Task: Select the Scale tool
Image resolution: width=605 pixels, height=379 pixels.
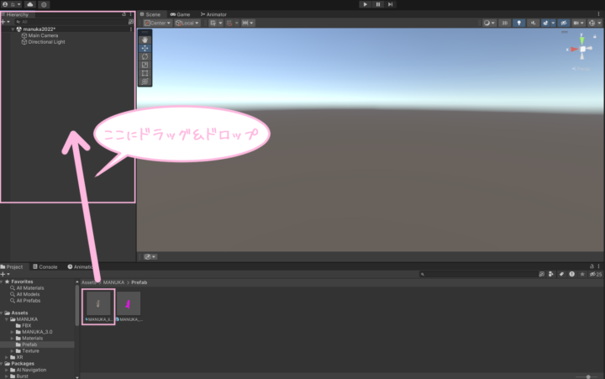Action: (145, 65)
